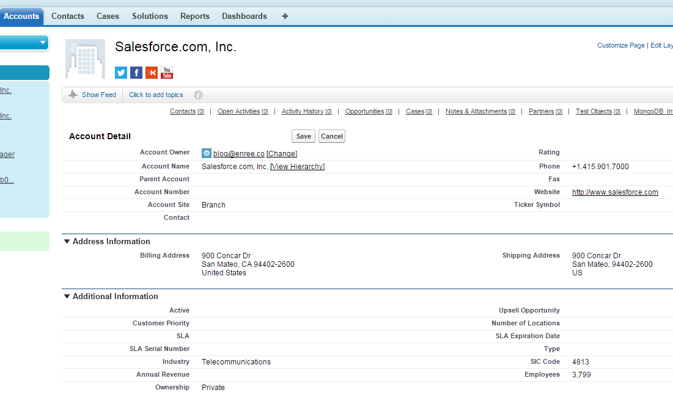Open the Solutions tab
673x395 pixels.
(x=150, y=16)
